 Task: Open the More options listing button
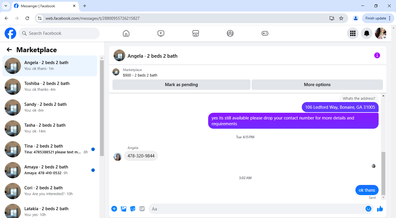[317, 85]
